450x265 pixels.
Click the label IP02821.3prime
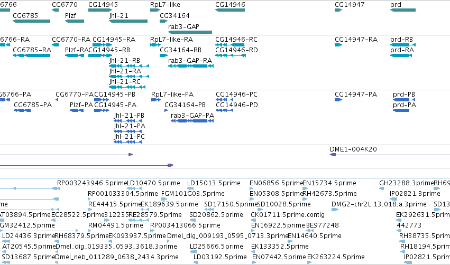coord(415,194)
